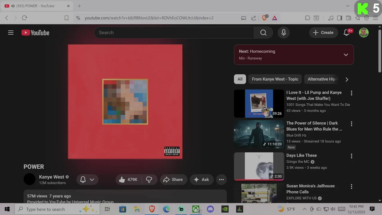382x215 pixels.
Task: Open Task View on the taskbar
Action: (x=107, y=209)
